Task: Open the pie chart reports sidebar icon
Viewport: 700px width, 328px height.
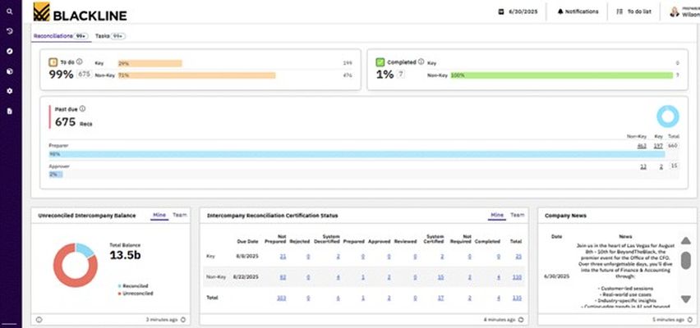Action: 9,71
